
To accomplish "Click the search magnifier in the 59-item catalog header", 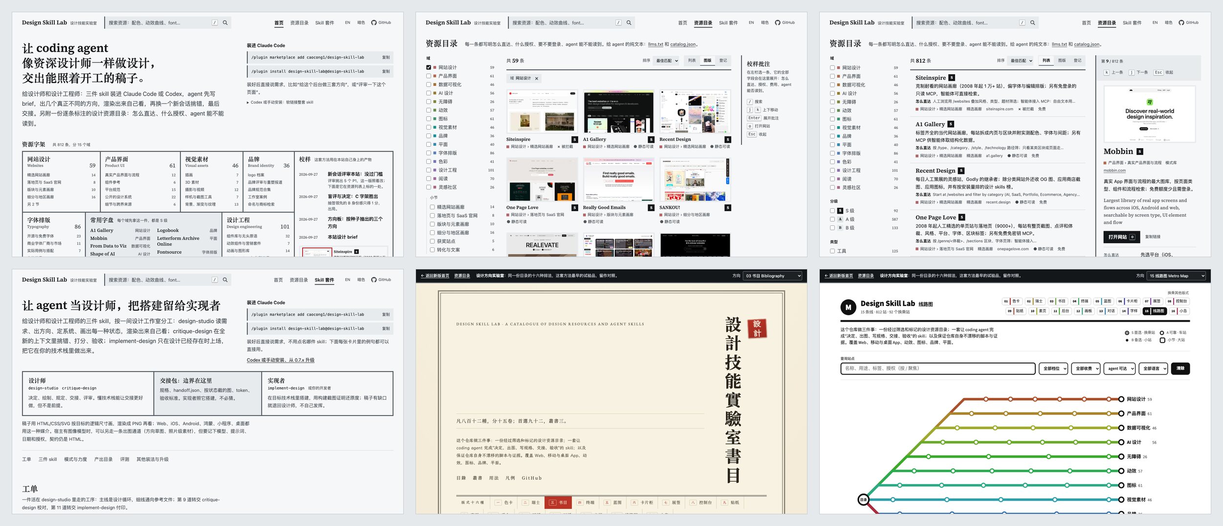I will 629,22.
